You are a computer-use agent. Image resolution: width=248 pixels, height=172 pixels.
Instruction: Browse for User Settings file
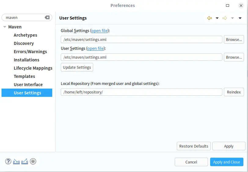click(x=234, y=57)
